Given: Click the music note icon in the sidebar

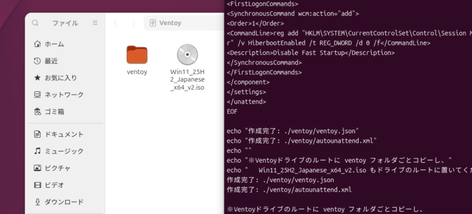Looking at the screenshot, I should tap(37, 151).
